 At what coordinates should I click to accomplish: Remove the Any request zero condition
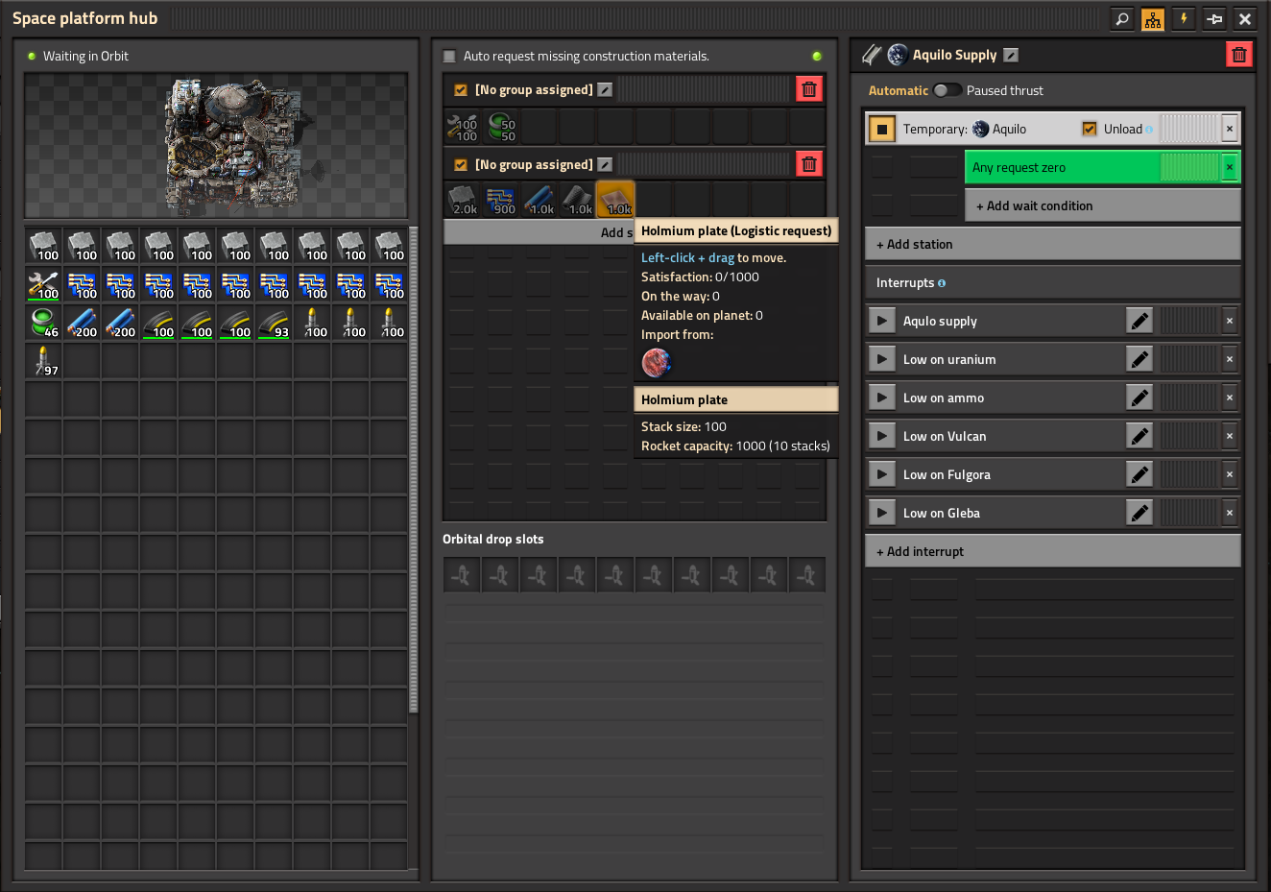click(x=1229, y=167)
